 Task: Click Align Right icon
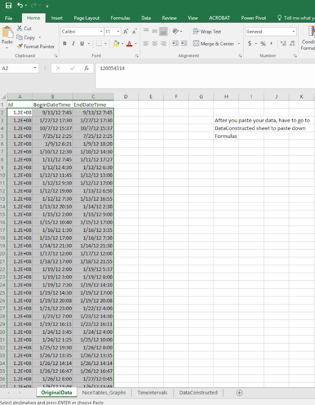[163, 44]
